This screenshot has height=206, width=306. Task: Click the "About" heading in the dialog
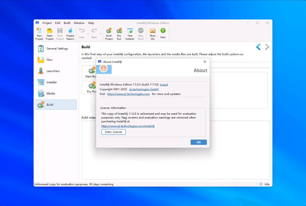[x=200, y=71]
